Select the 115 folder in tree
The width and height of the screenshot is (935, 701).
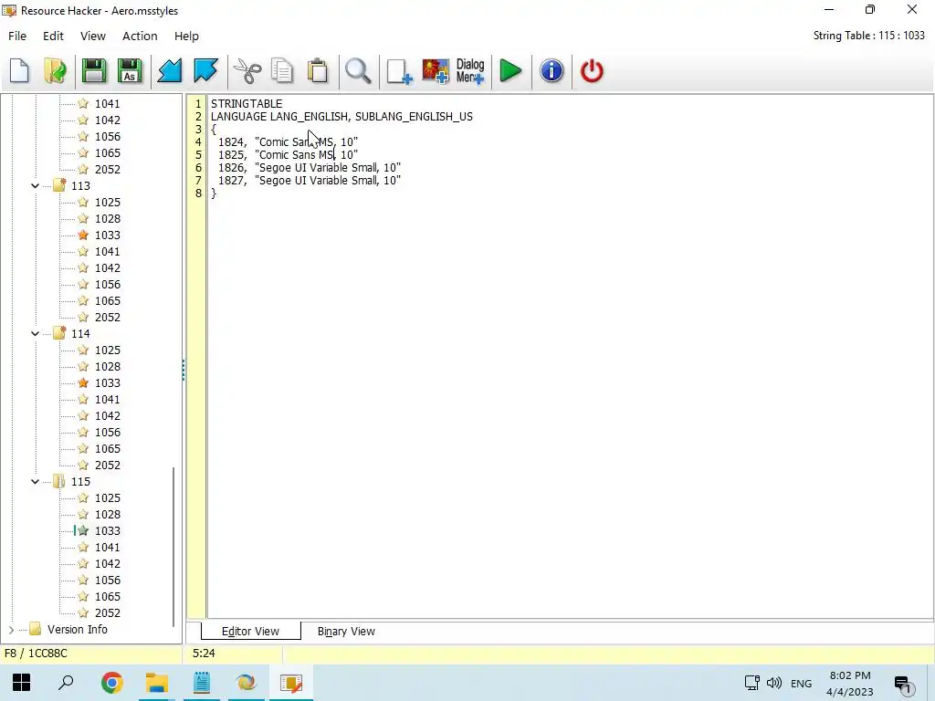click(80, 482)
